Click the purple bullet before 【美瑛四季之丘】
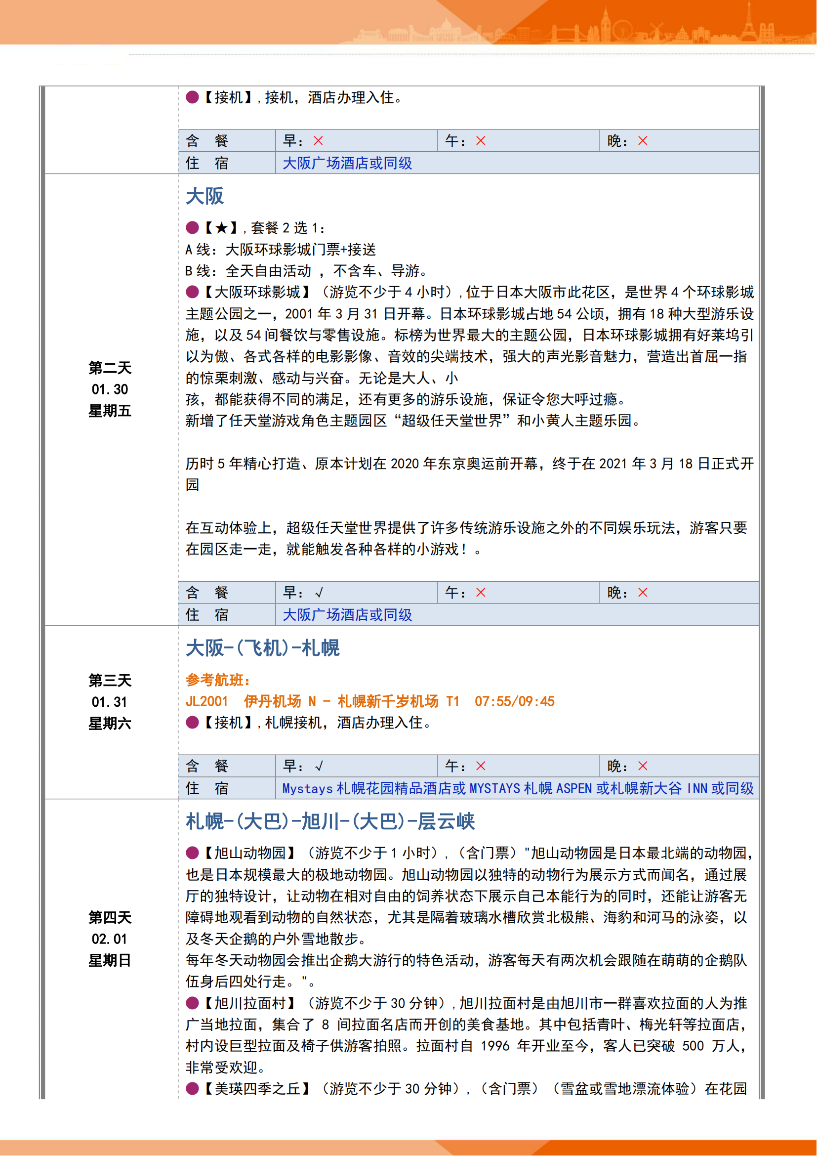This screenshot has height=1156, width=817. (192, 1089)
